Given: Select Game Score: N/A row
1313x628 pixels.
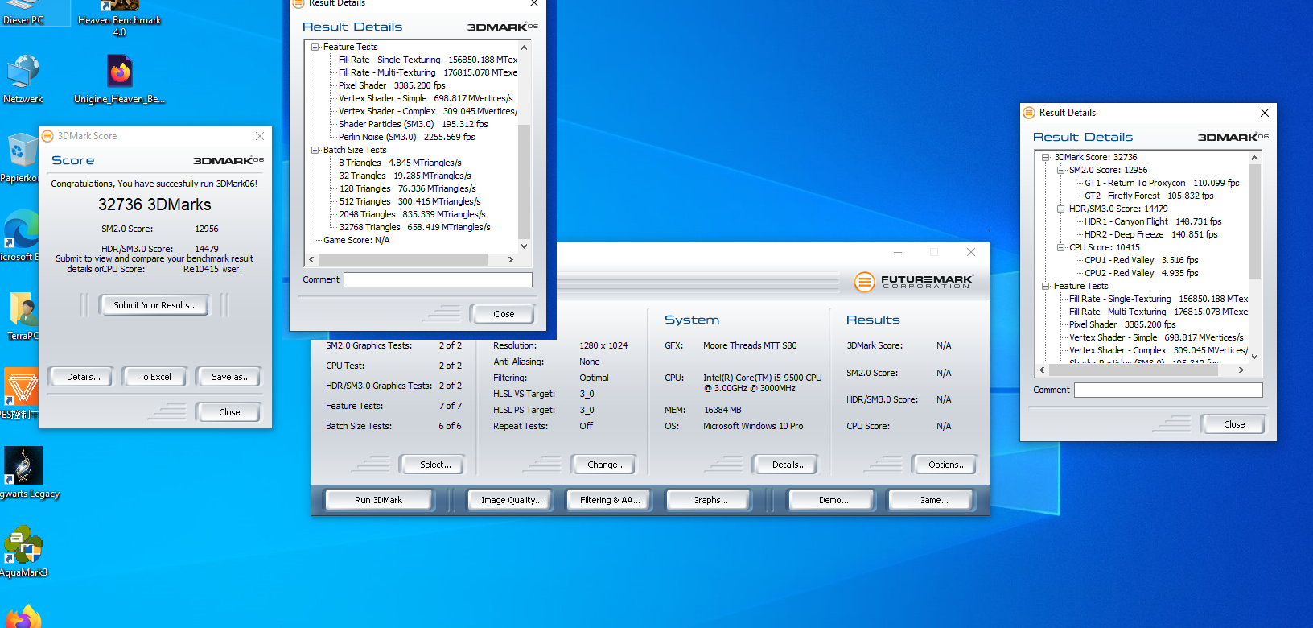Looking at the screenshot, I should coord(356,240).
